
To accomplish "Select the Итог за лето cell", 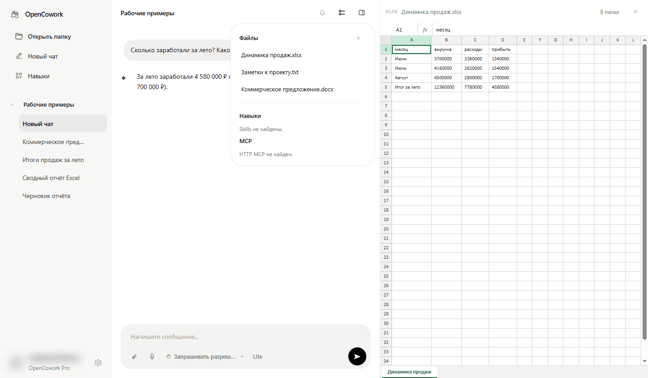I will [412, 87].
